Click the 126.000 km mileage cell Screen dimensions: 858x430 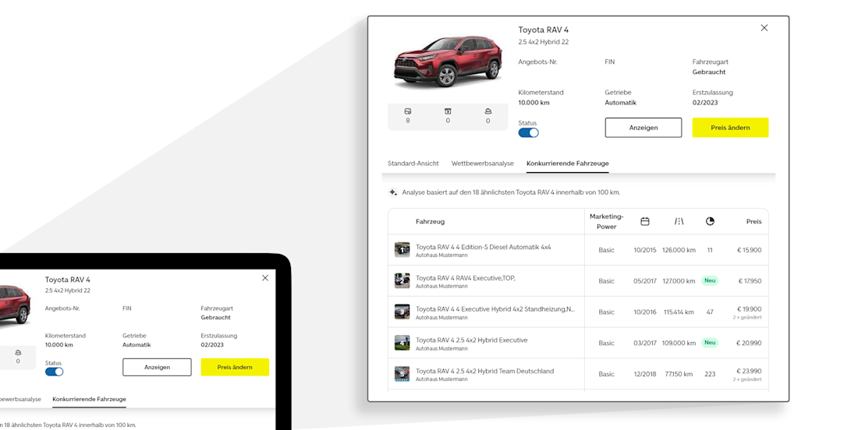click(679, 250)
